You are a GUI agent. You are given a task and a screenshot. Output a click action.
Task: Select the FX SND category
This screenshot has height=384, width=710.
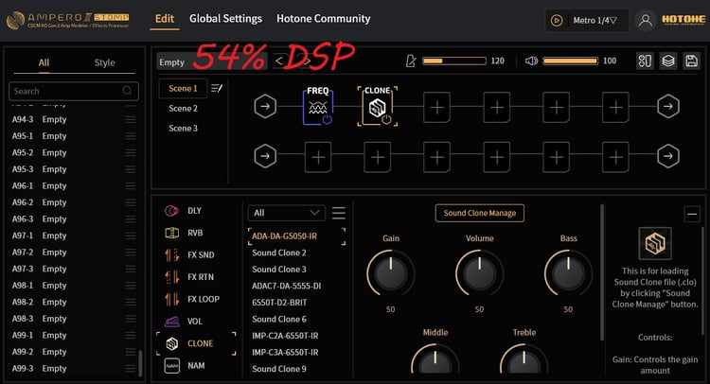point(201,255)
